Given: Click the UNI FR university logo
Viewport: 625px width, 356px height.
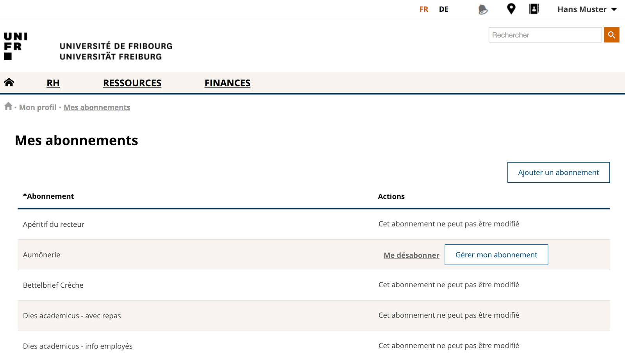Looking at the screenshot, I should (x=16, y=46).
